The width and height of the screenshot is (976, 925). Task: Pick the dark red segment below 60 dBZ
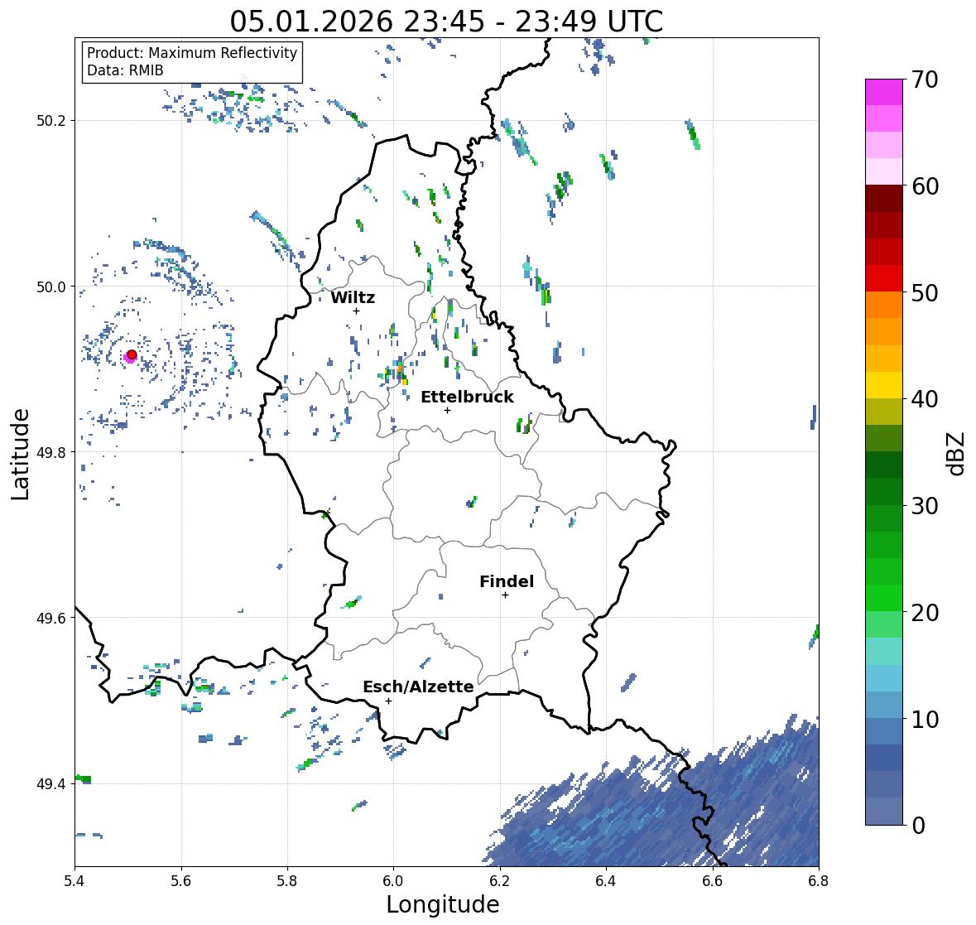click(x=884, y=199)
